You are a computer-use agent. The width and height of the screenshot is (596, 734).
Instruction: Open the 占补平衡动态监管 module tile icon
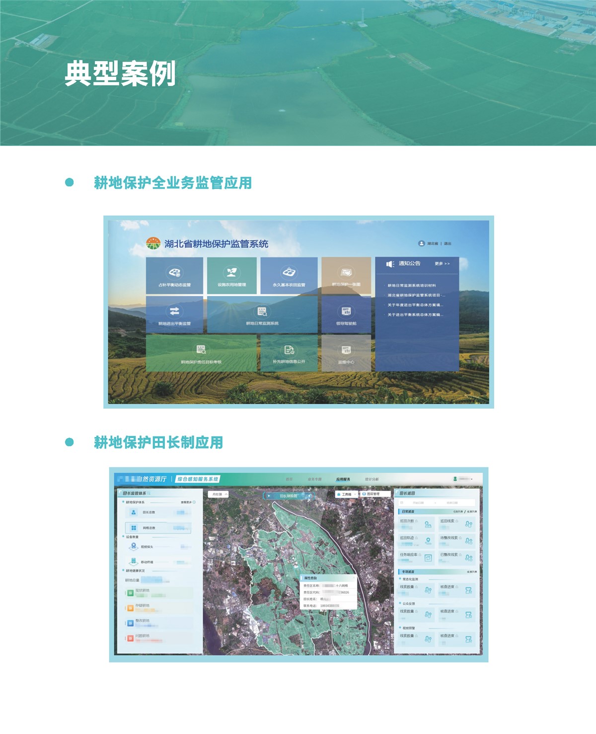pyautogui.click(x=174, y=273)
